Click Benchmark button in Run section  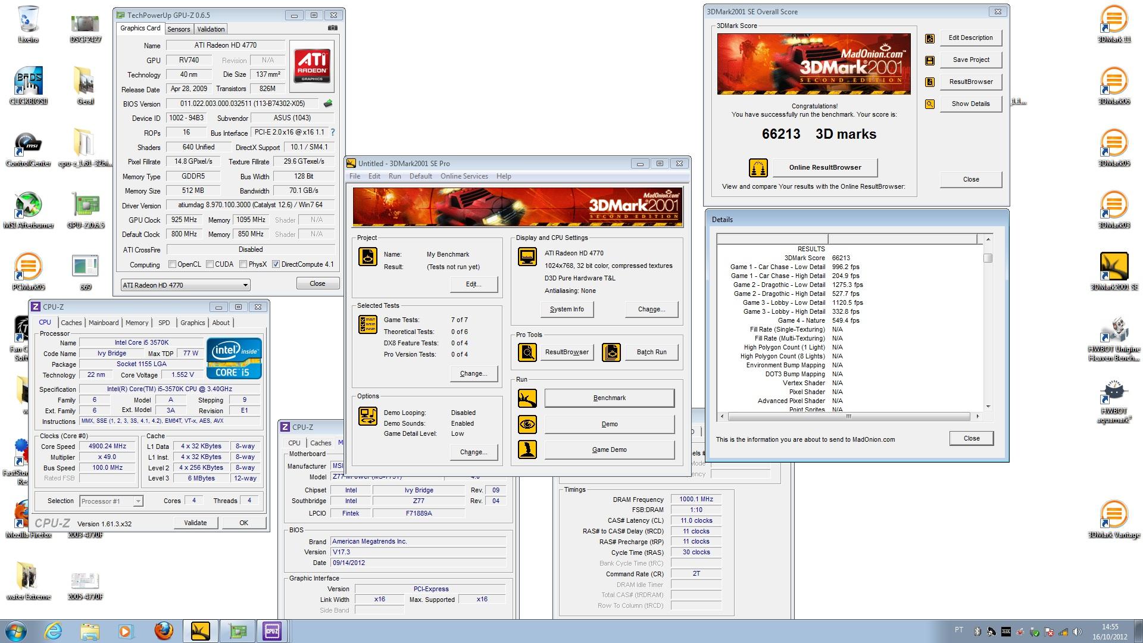pyautogui.click(x=610, y=398)
